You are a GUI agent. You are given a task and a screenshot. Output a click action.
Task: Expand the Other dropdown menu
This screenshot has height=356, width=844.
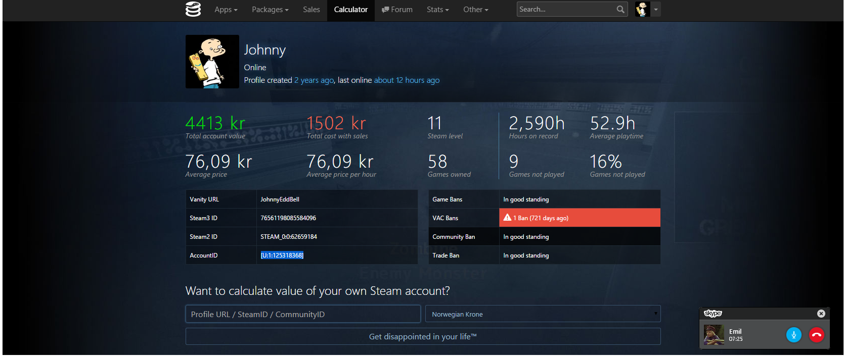[475, 10]
